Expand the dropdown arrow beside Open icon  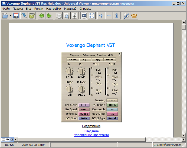(11, 16)
